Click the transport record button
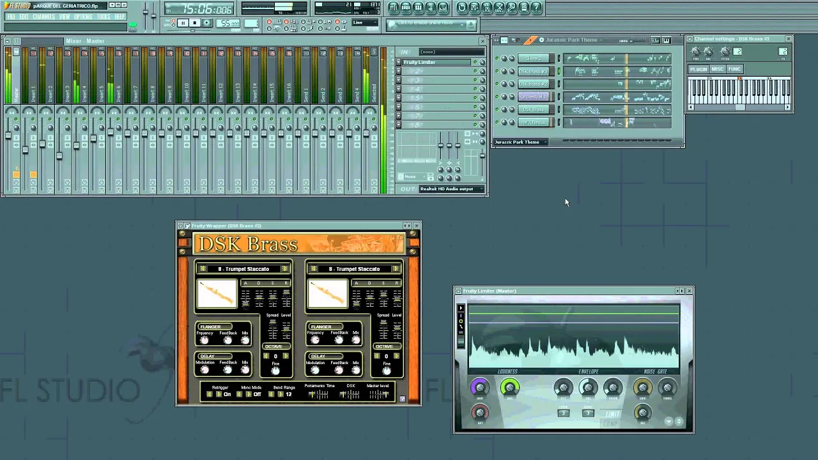 (206, 23)
